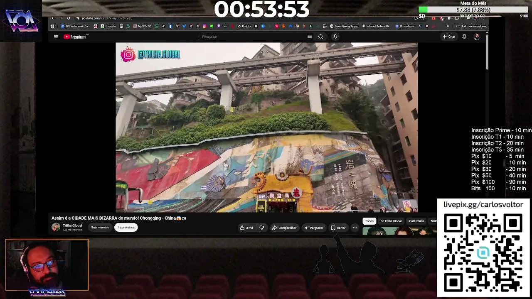Image resolution: width=532 pixels, height=299 pixels.
Task: Click the video title 'Assim é a CIDADE MAIS BIZARRA'
Action: click(118, 218)
